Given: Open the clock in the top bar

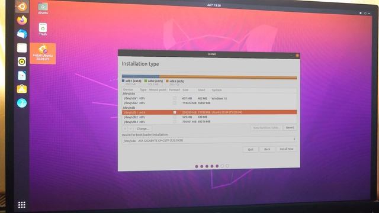Looking at the screenshot, I should click(x=214, y=5).
